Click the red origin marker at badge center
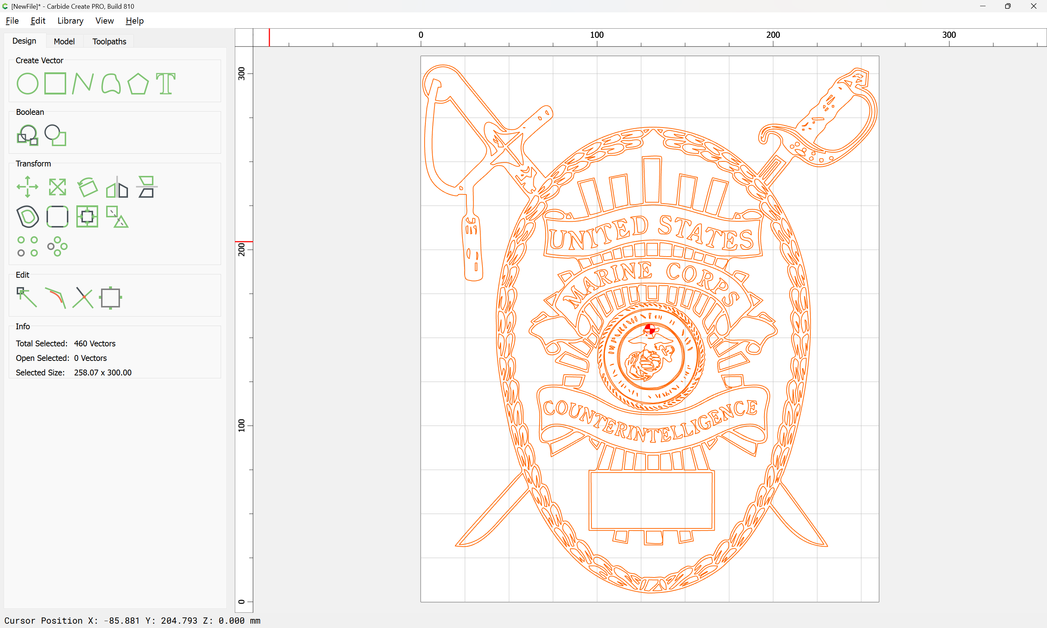 (x=650, y=329)
